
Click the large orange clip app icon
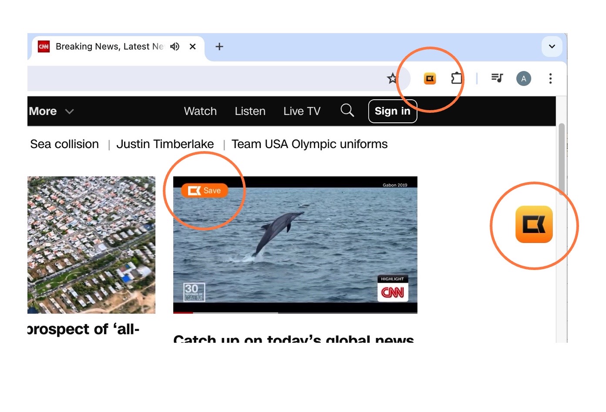tap(534, 224)
